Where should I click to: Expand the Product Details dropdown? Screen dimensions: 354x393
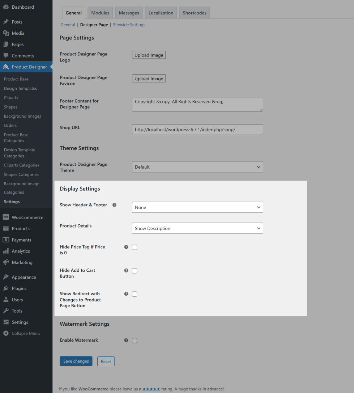click(197, 228)
